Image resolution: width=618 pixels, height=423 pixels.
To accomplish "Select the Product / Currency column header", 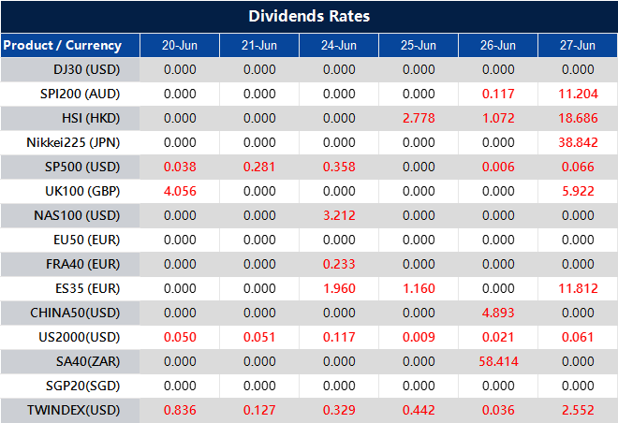I will pyautogui.click(x=63, y=45).
